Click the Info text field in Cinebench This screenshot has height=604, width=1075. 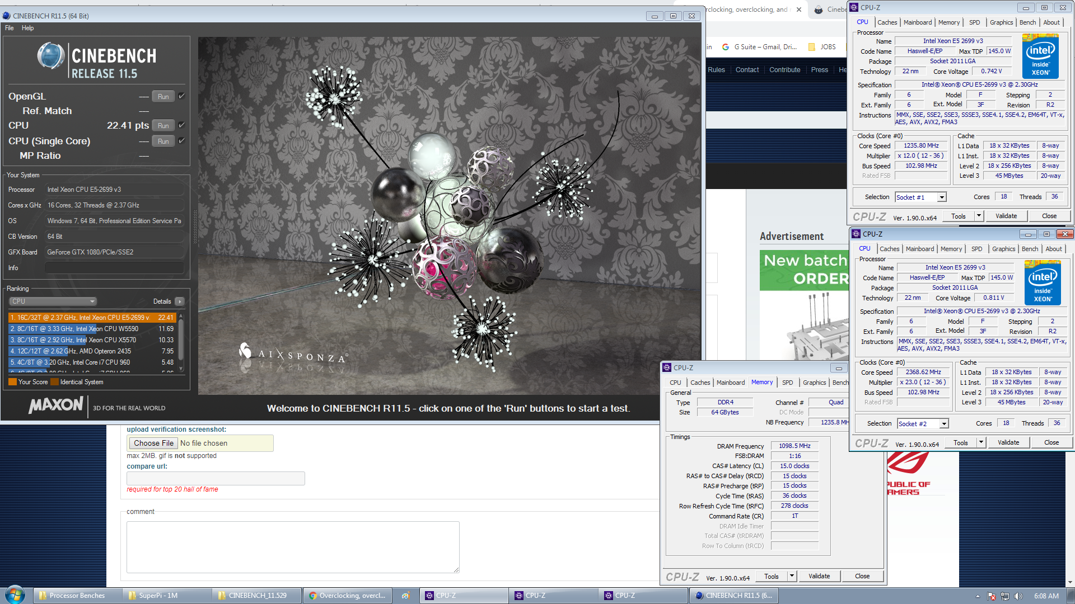coord(114,268)
